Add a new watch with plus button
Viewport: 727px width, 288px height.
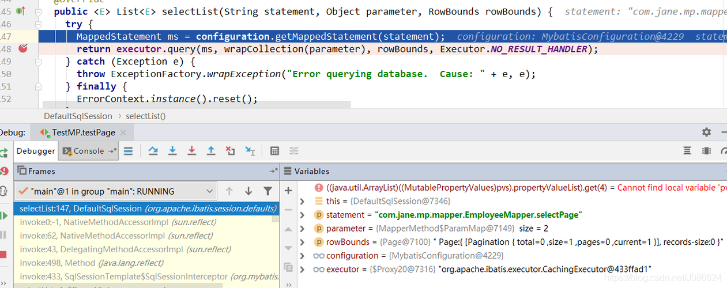(288, 191)
